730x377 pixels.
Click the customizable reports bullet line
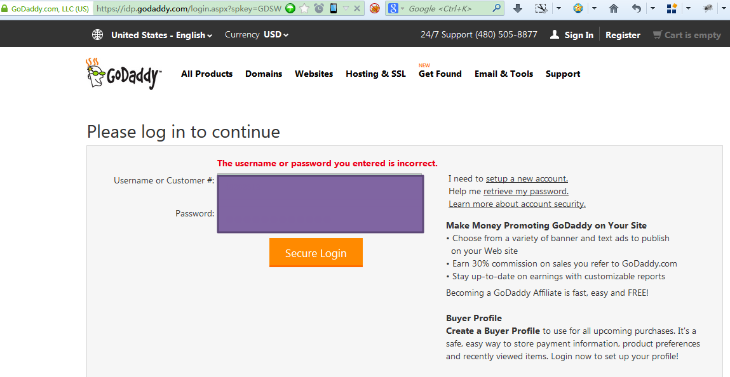[x=555, y=276]
